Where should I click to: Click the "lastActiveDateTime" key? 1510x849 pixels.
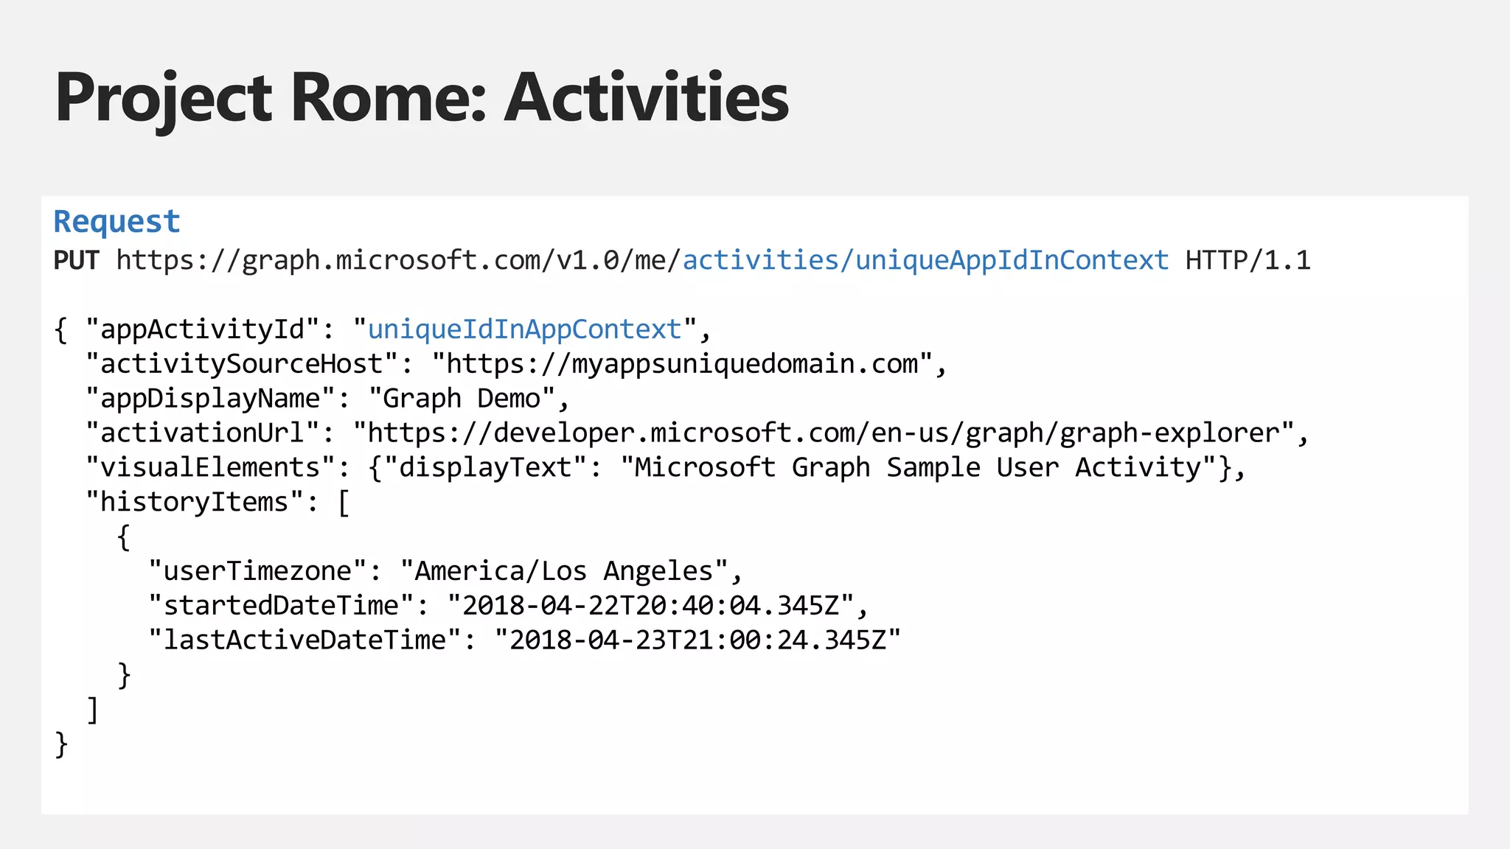tap(305, 640)
